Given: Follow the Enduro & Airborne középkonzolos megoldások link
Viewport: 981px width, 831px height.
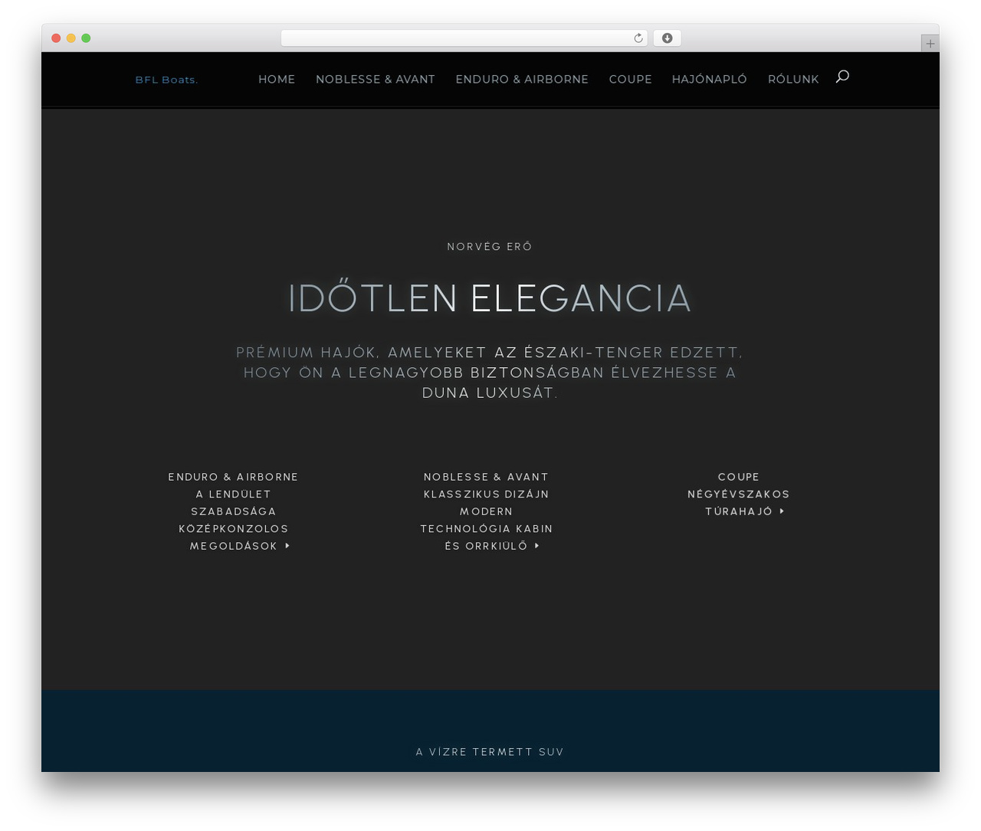Looking at the screenshot, I should [233, 511].
